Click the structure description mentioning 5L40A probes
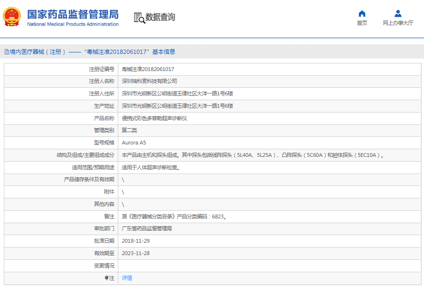 point(253,155)
